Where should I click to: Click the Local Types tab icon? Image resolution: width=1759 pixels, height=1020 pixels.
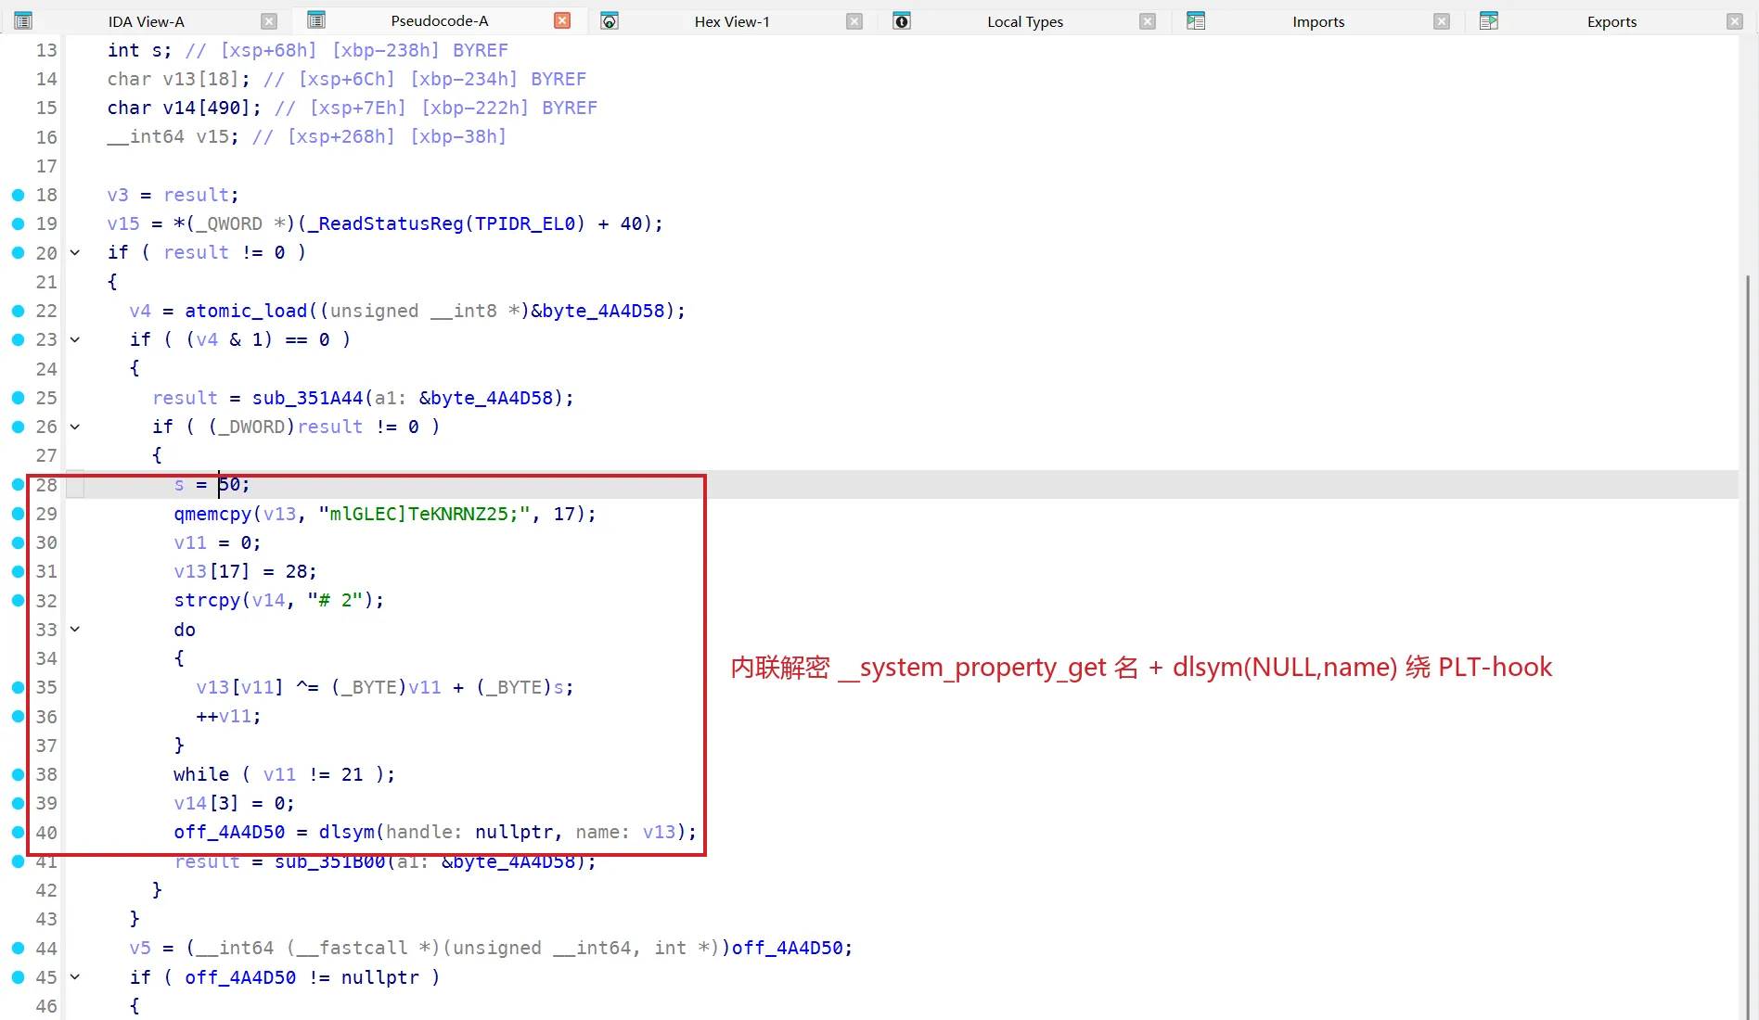[902, 20]
